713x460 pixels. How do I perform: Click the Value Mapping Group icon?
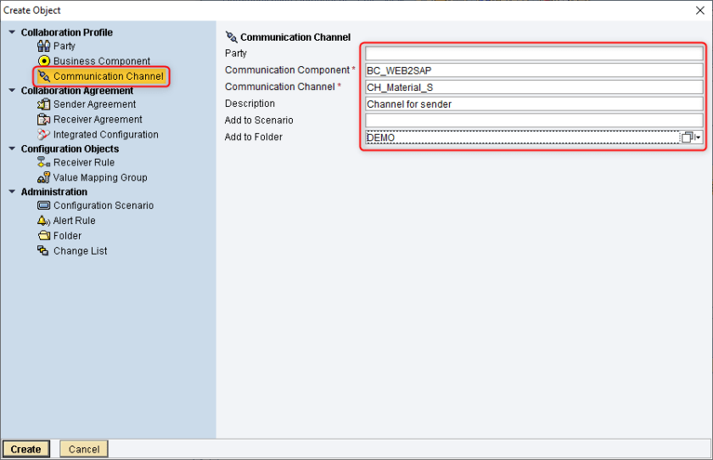pyautogui.click(x=44, y=177)
